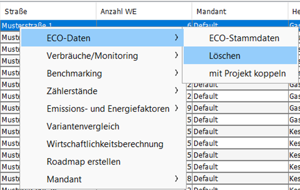Open the Mandant context menu entry
Screen dimensions: 300x190
(x=64, y=179)
